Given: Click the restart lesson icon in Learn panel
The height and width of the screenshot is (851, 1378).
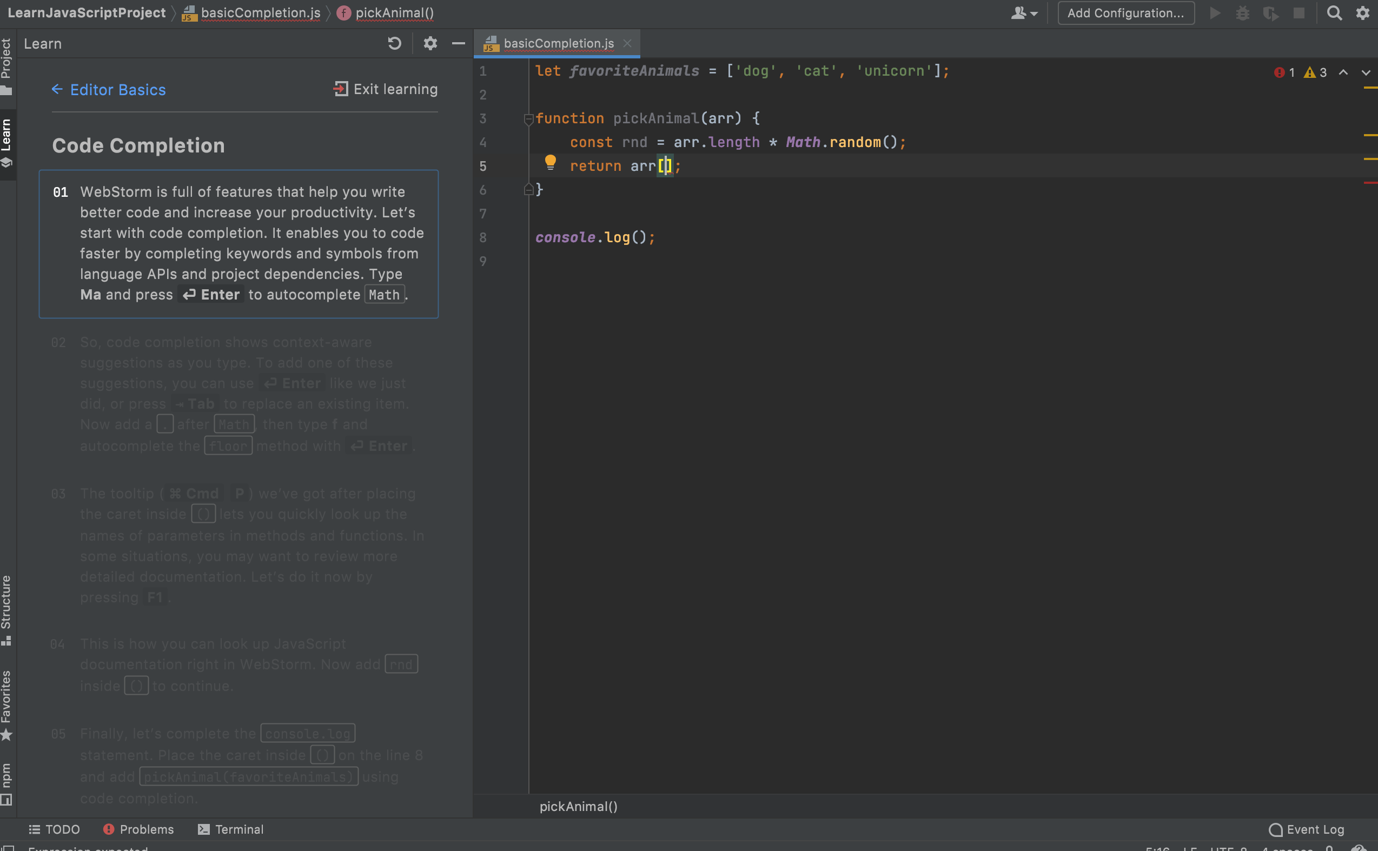Looking at the screenshot, I should click(395, 43).
